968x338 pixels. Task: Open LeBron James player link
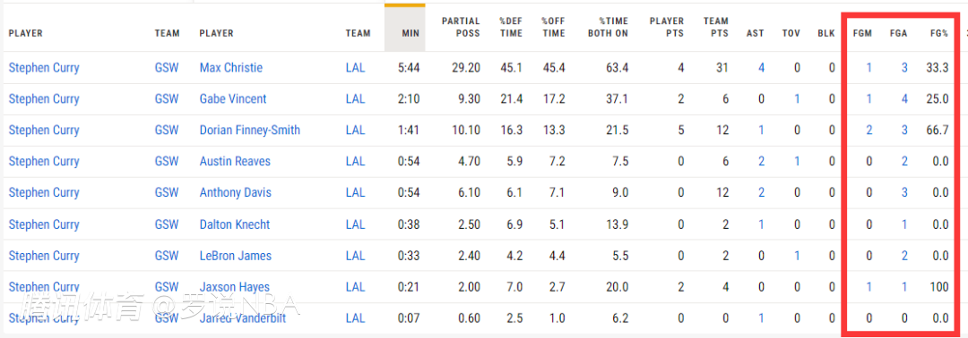point(235,256)
